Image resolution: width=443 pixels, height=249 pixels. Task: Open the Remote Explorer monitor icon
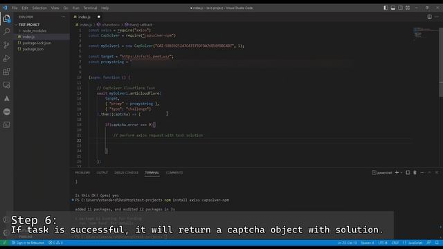(6, 85)
